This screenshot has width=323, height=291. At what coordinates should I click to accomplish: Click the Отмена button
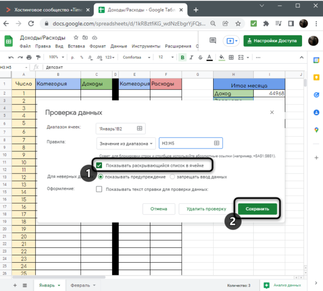point(159,209)
